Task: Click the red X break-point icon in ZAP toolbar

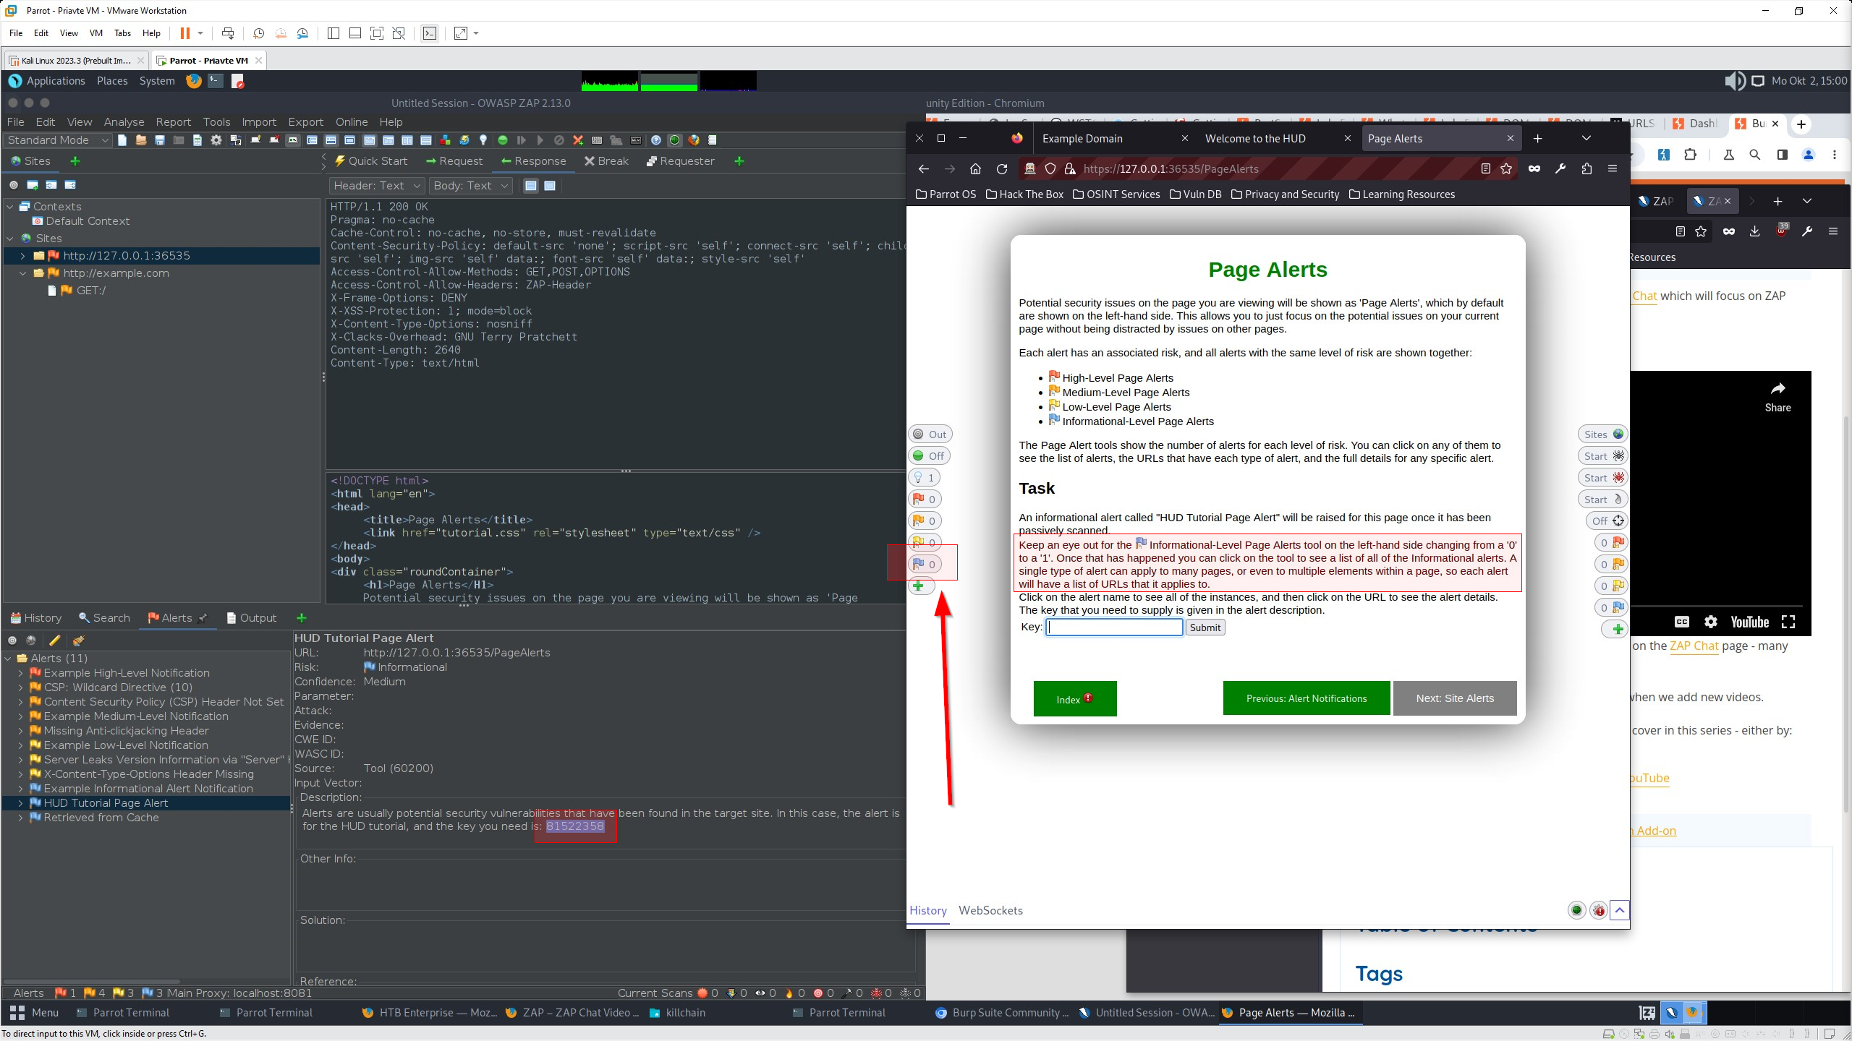Action: (x=578, y=140)
